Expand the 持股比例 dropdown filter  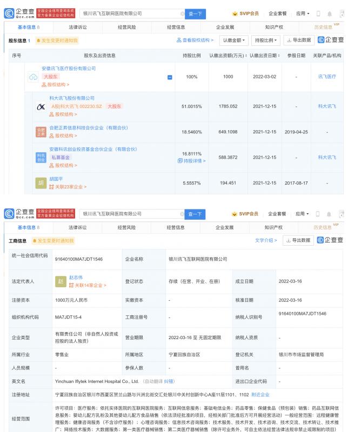click(265, 40)
